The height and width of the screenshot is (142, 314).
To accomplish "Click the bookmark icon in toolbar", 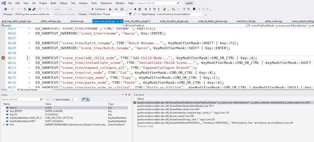I will coord(194,9).
